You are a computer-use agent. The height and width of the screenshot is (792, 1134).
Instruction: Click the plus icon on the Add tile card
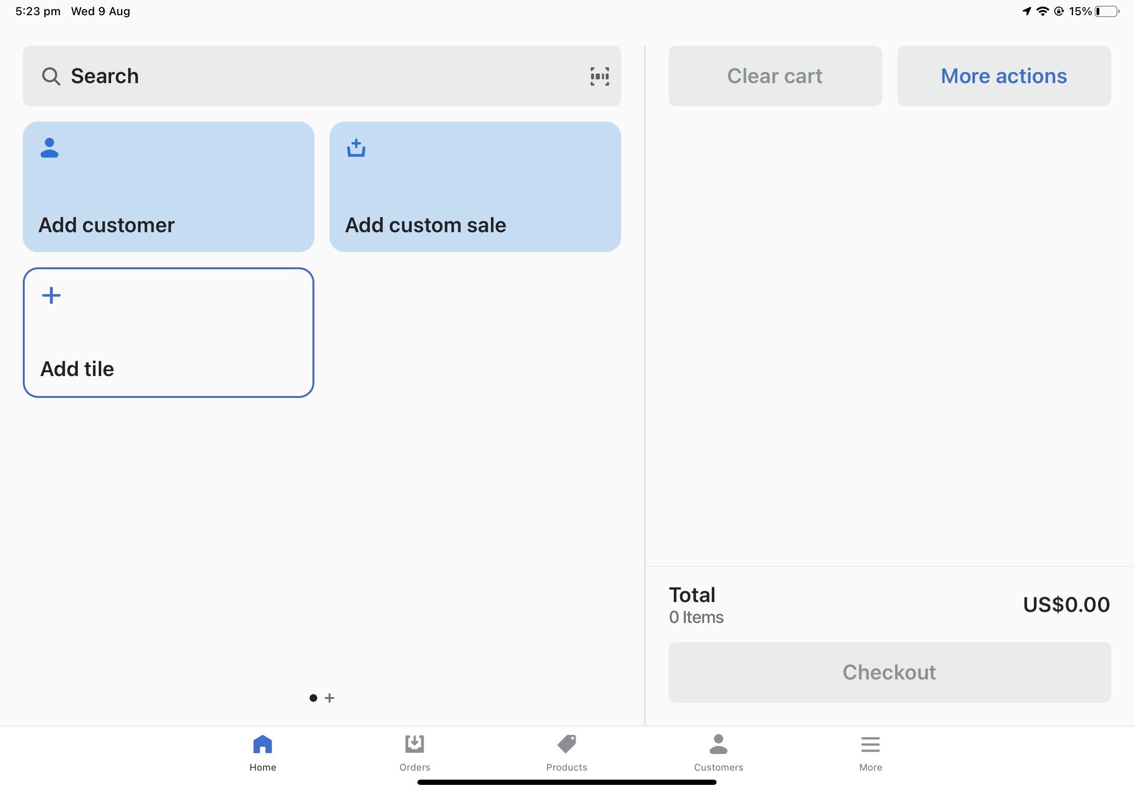click(x=51, y=295)
